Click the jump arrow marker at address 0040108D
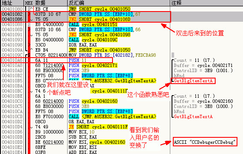Image resolution: width=243 pixels, height=154 pixels. [x=29, y=29]
